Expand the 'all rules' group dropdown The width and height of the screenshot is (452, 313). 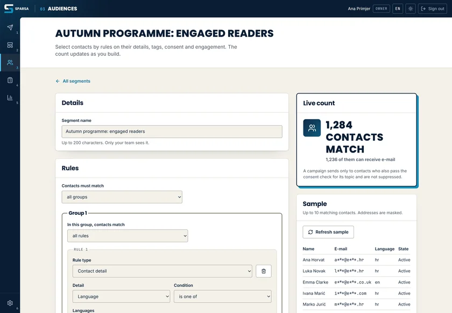(x=128, y=236)
